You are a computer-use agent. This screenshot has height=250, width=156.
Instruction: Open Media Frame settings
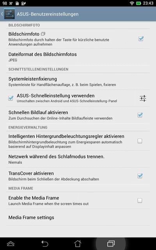(78, 217)
